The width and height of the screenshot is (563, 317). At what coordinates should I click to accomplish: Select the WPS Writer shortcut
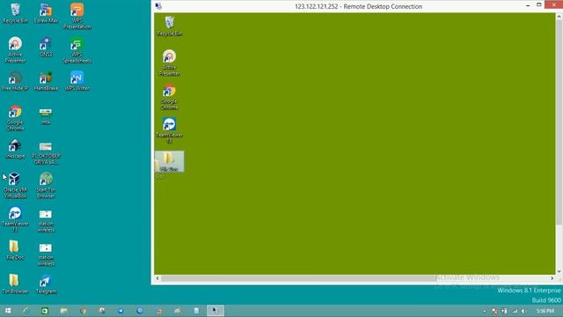(x=77, y=81)
